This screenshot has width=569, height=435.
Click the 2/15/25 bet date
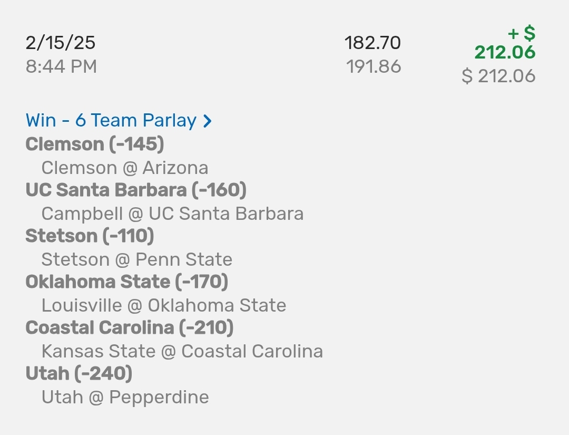(x=61, y=43)
